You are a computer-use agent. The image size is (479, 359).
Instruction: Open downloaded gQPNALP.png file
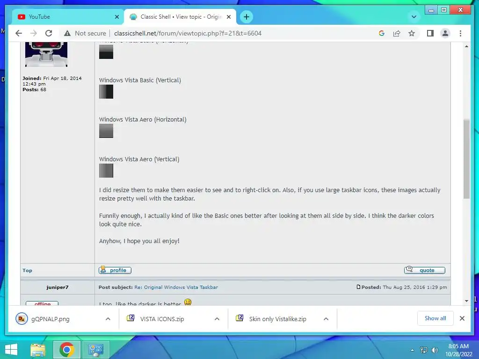pyautogui.click(x=51, y=319)
